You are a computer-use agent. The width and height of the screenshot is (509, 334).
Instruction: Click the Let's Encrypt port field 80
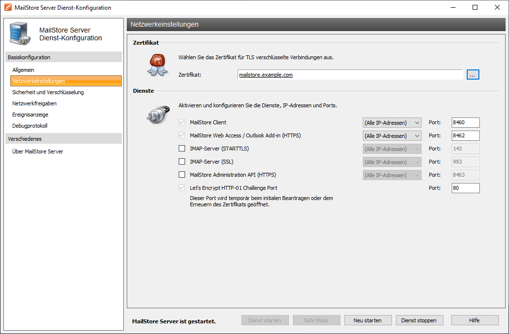[465, 188]
